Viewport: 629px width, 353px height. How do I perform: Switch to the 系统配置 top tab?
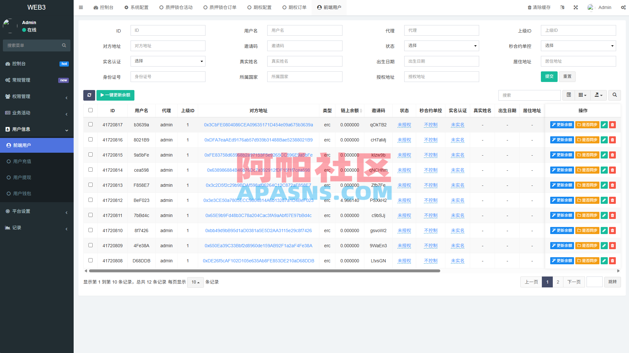pyautogui.click(x=136, y=7)
